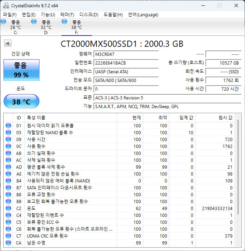Click the power on hours value 720 시간
Viewport: 245px width, 251px height.
[x=223, y=89]
